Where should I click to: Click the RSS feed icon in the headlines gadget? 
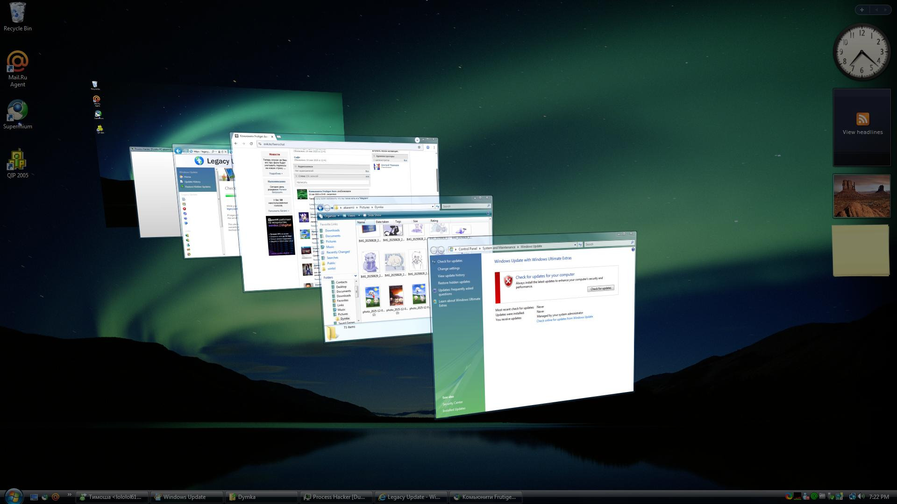coord(862,119)
